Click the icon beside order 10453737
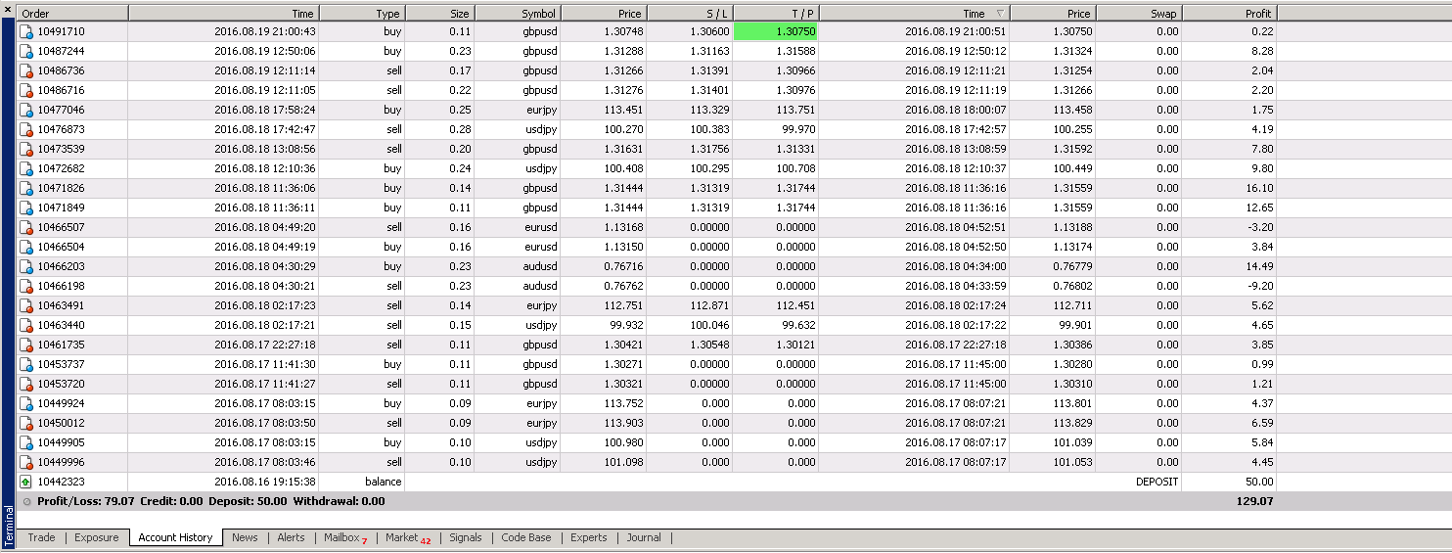 26,364
